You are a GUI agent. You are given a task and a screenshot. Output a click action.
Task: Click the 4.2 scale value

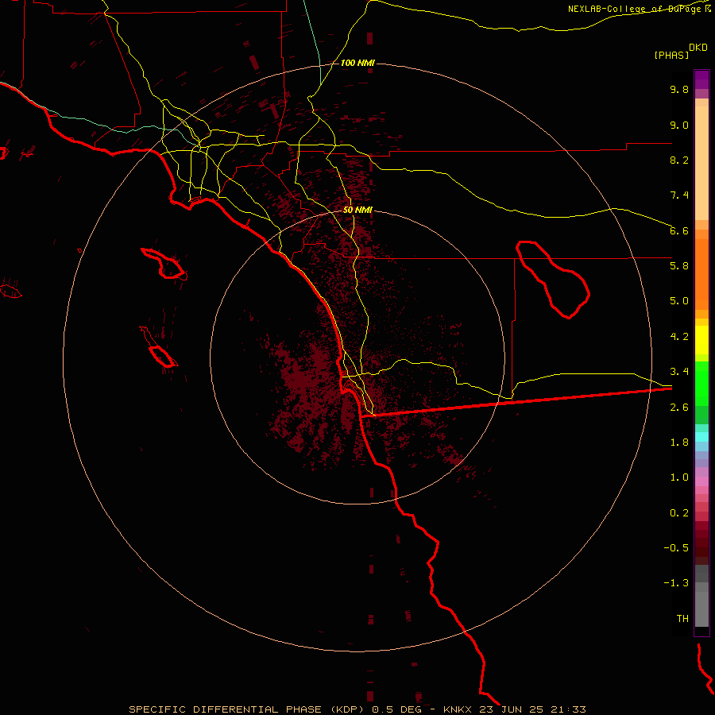tap(679, 337)
